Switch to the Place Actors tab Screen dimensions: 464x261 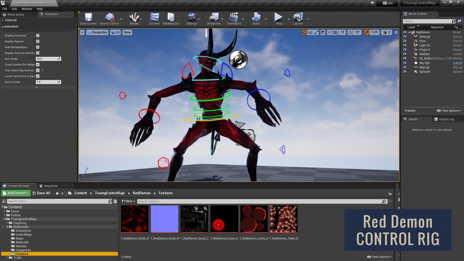pyautogui.click(x=16, y=14)
